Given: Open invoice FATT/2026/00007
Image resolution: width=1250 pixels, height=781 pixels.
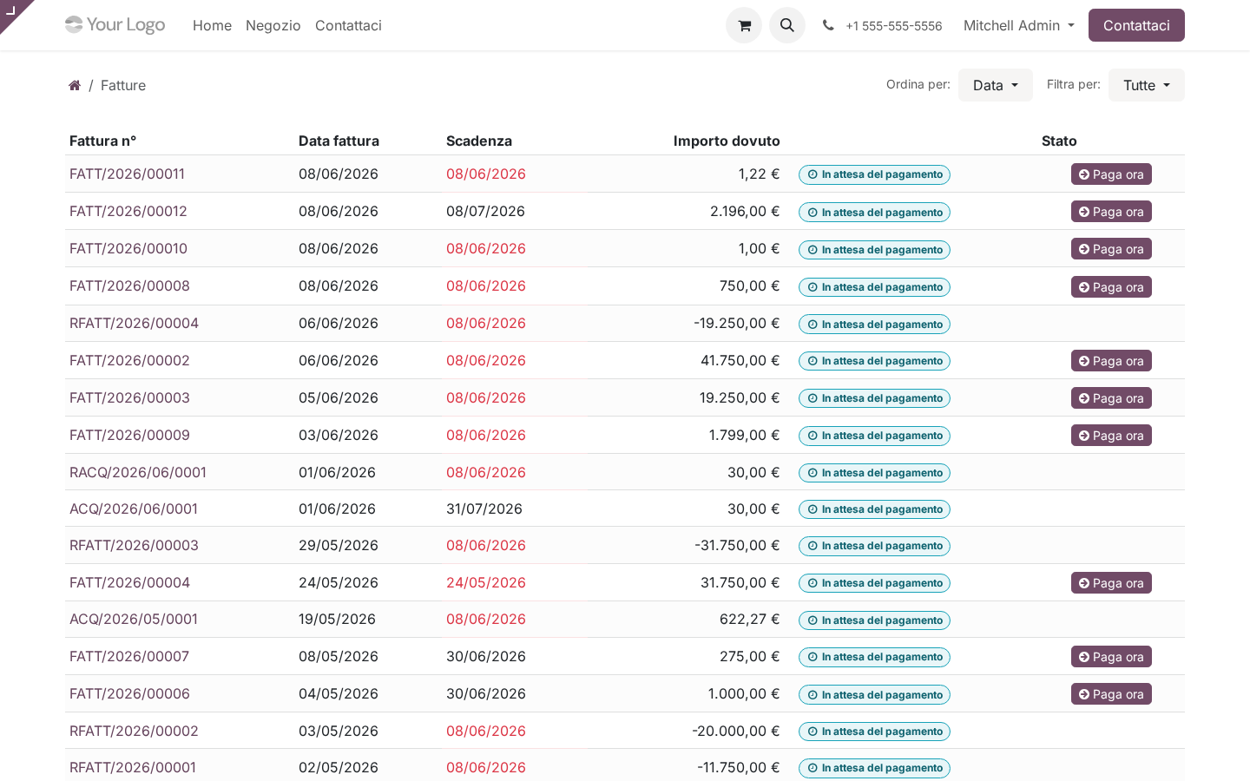Looking at the screenshot, I should point(129,656).
